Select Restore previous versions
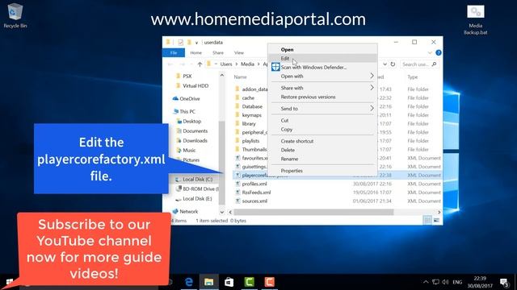Image resolution: width=517 pixels, height=290 pixels. (322, 97)
